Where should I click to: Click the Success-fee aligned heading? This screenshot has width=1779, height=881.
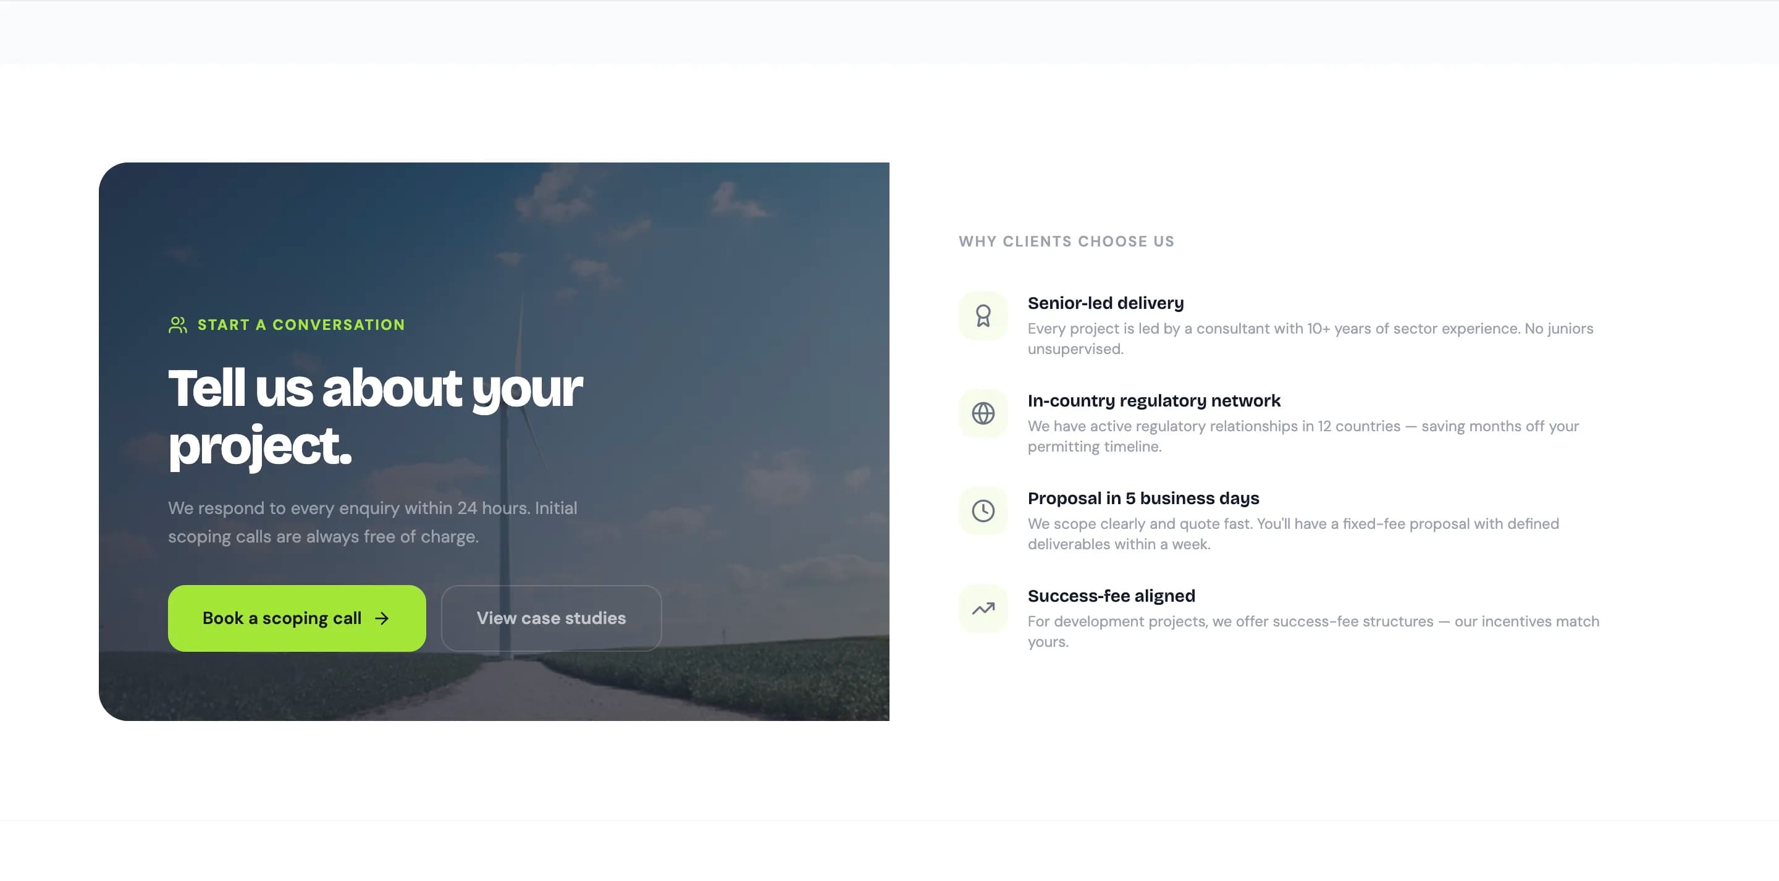(1111, 595)
